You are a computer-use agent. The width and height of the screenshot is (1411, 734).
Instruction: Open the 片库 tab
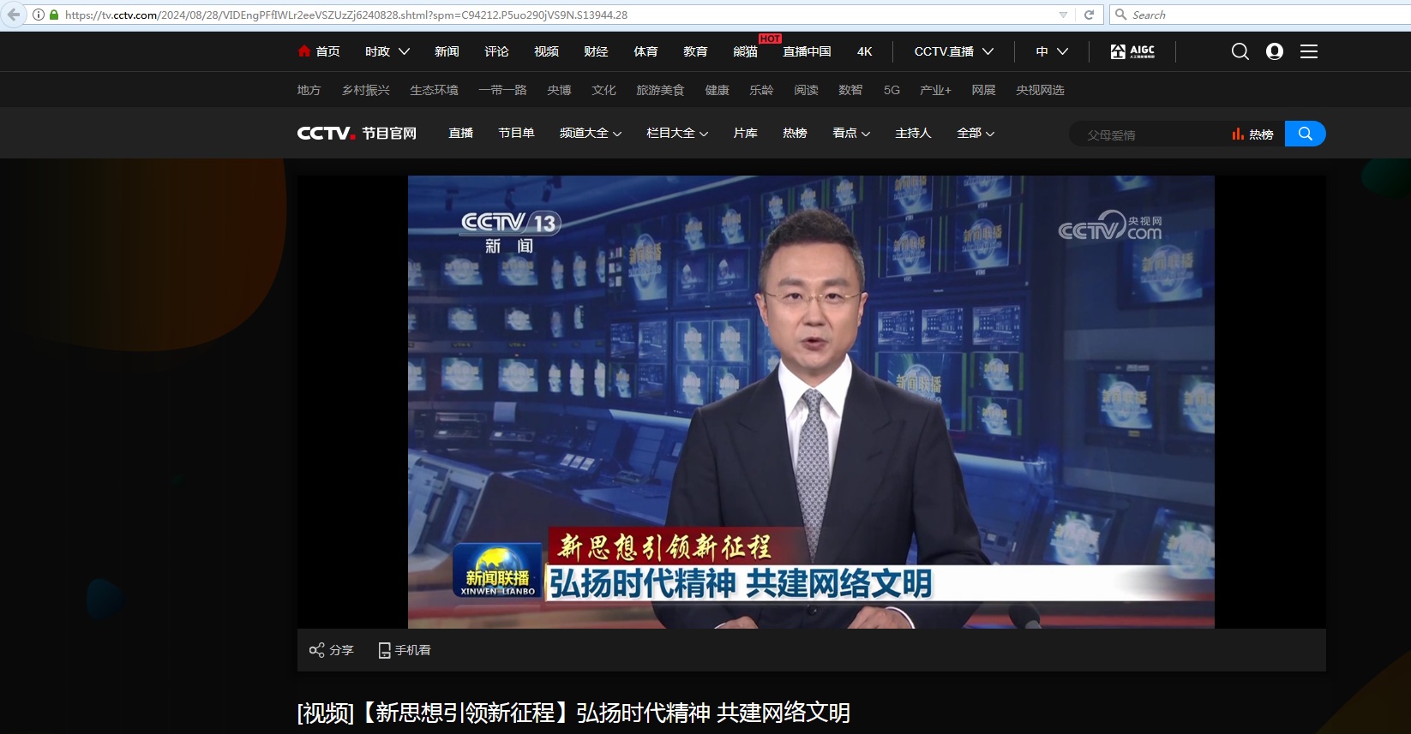pos(745,133)
